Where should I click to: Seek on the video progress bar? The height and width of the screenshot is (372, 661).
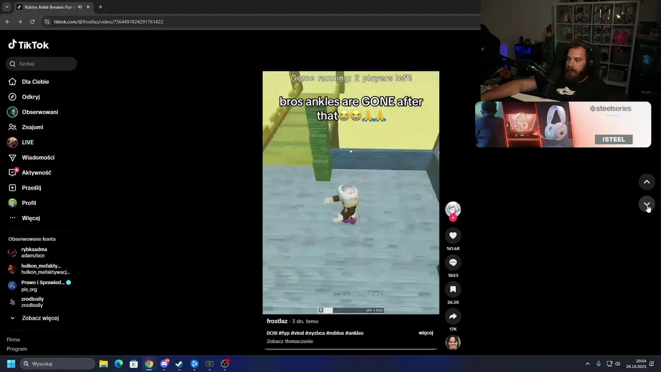click(351, 349)
